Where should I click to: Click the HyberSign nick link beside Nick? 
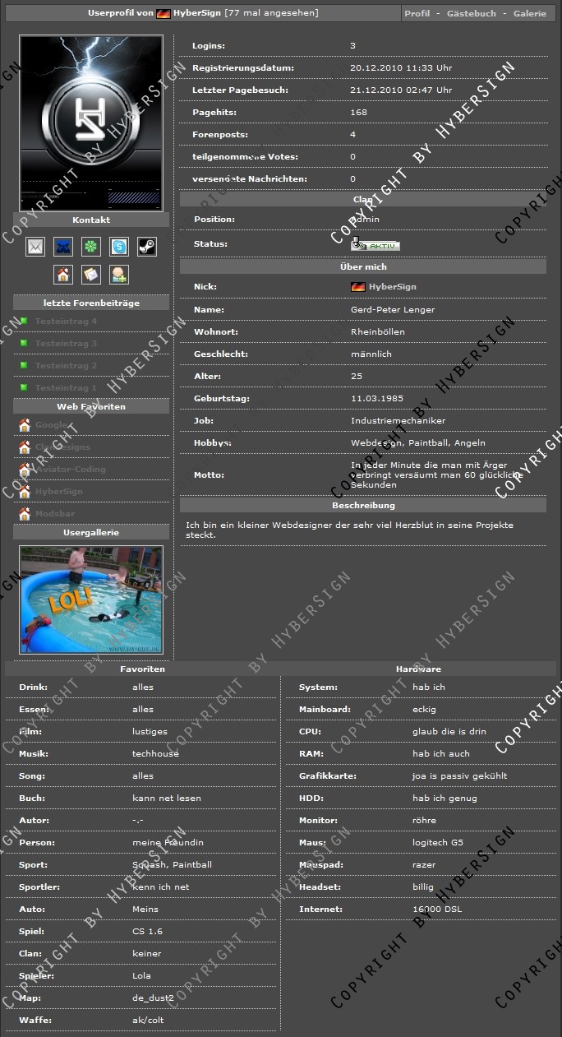click(x=392, y=287)
